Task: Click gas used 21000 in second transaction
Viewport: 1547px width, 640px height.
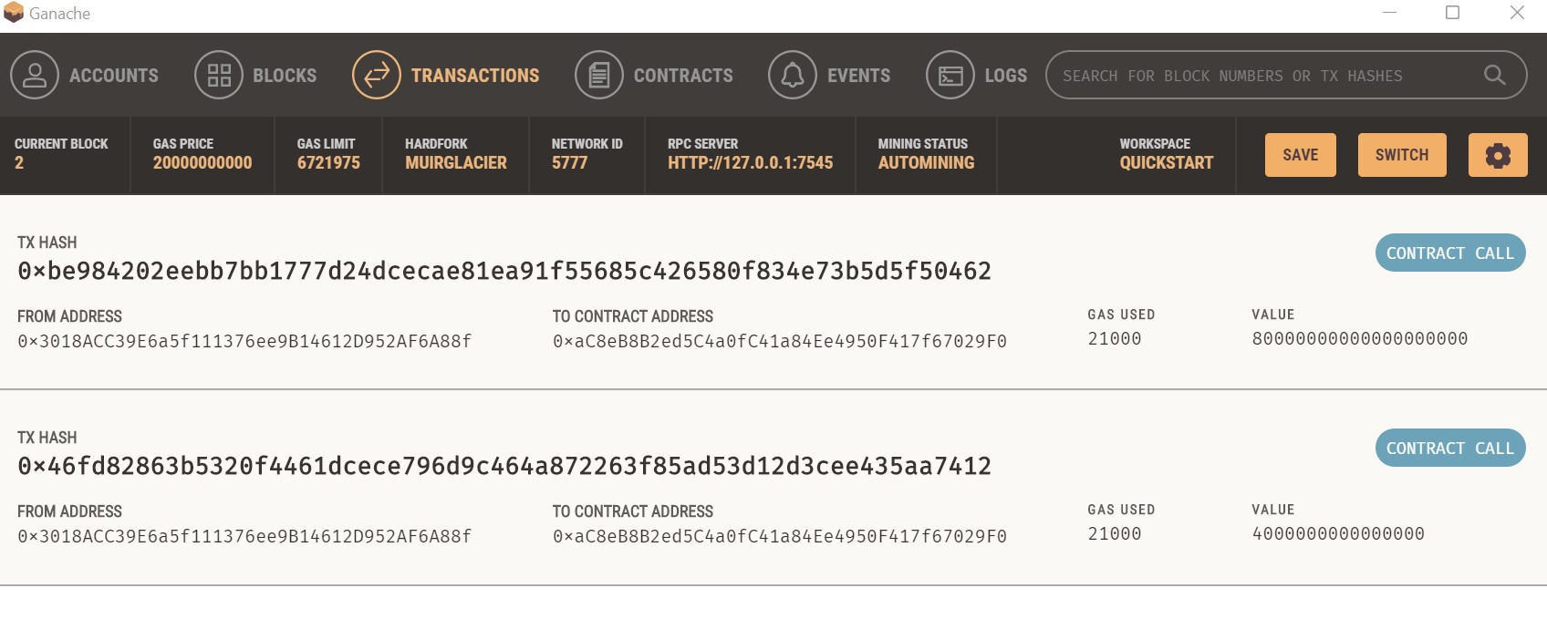Action: tap(1115, 533)
